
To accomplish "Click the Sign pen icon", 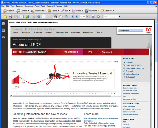I will click(63, 11).
